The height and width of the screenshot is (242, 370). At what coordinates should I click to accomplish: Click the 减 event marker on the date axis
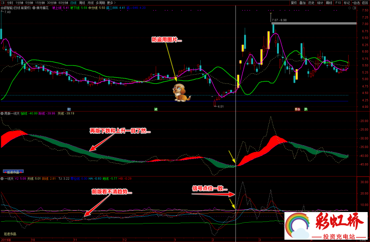[156, 109]
